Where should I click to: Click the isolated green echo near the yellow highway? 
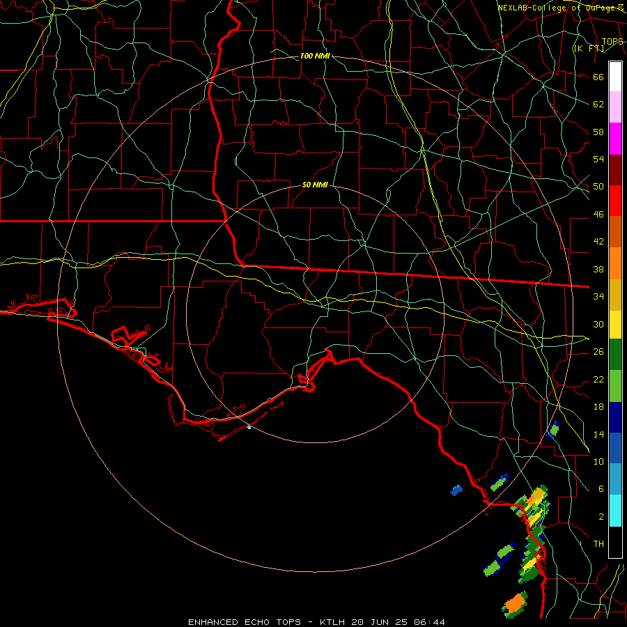[553, 430]
